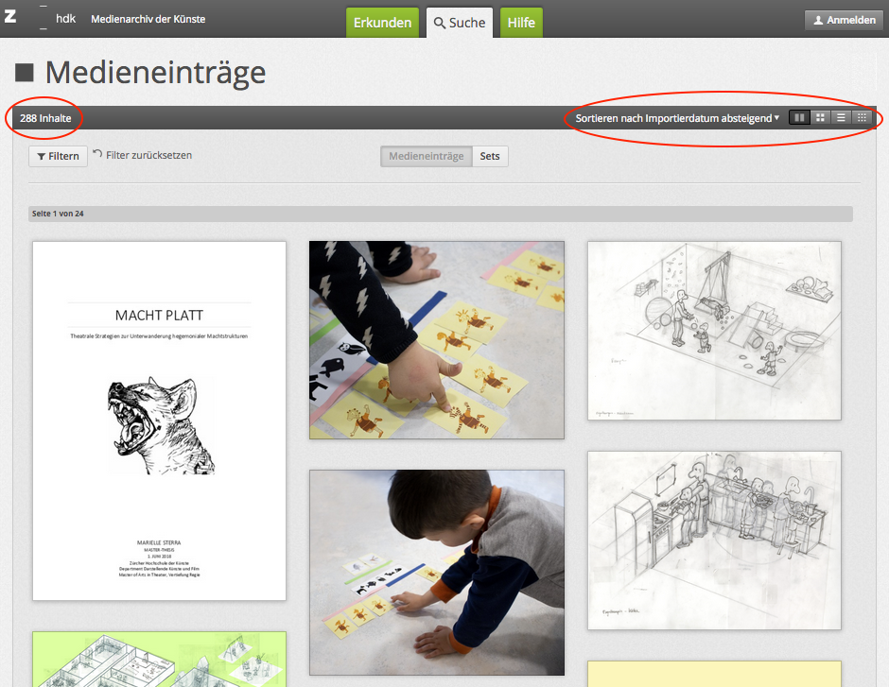Switch to miniature thumbnail grid view
Image resolution: width=889 pixels, height=687 pixels.
[862, 118]
